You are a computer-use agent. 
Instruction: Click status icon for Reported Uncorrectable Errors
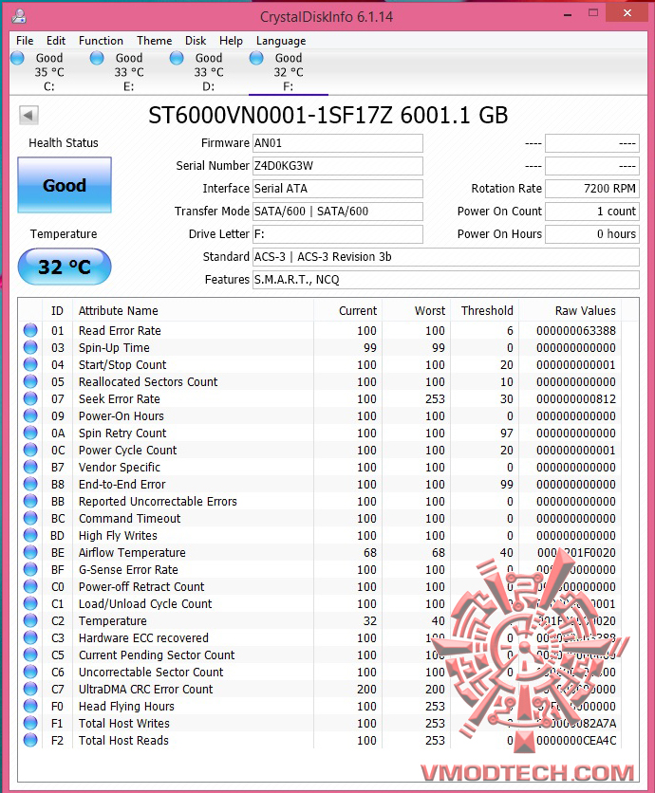[x=30, y=501]
